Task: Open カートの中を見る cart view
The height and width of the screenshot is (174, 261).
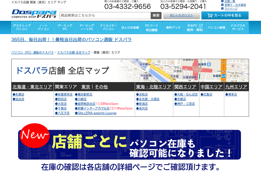Action: tap(225, 16)
